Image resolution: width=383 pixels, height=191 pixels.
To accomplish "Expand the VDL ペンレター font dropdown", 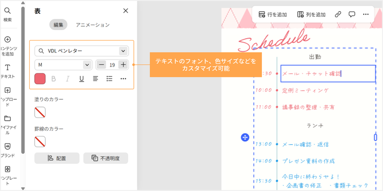I will pos(123,51).
